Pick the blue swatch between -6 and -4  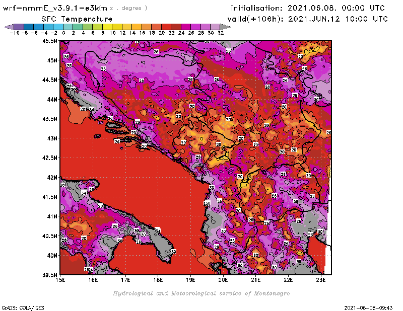coord(39,27)
